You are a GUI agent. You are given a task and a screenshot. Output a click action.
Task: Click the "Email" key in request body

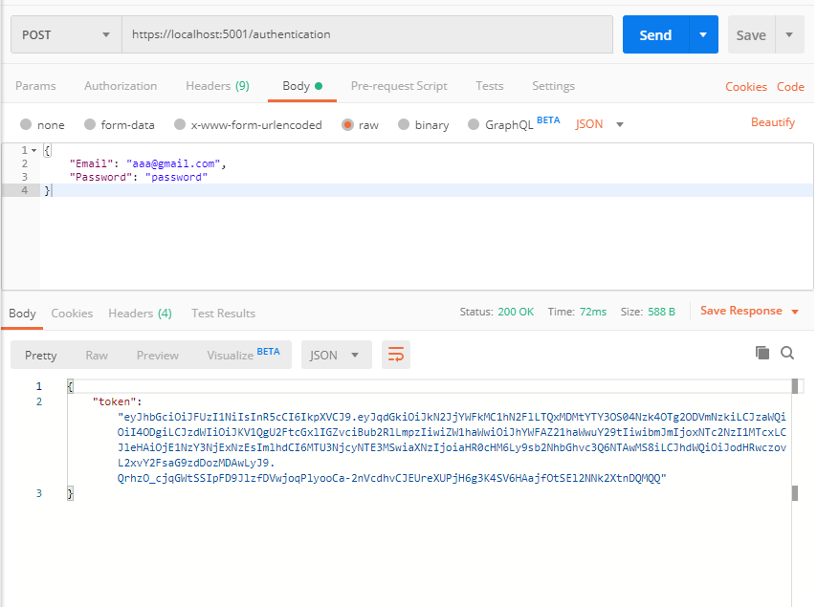coord(91,163)
